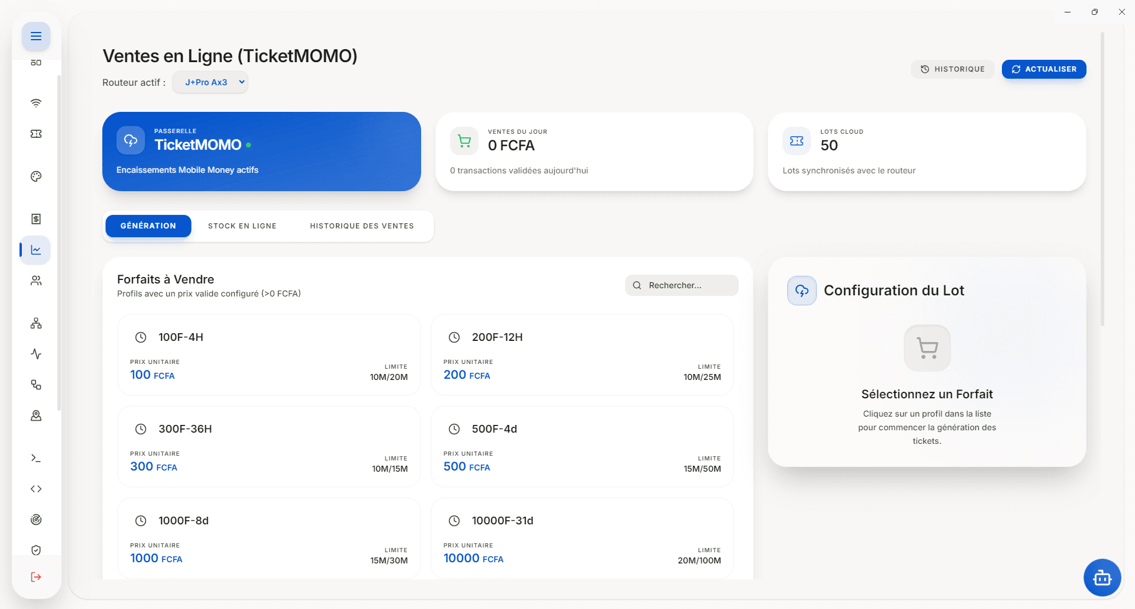The height and width of the screenshot is (609, 1135).
Task: Click the cart icon in Ventes du Jour
Action: pyautogui.click(x=464, y=141)
